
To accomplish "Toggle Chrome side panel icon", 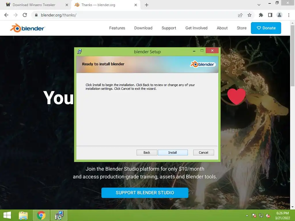I will 270,15.
